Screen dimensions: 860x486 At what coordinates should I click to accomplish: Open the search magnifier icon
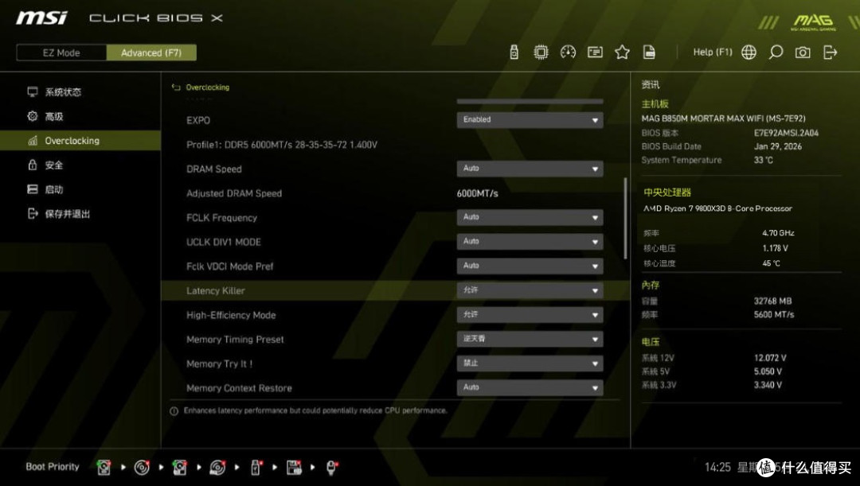point(776,52)
